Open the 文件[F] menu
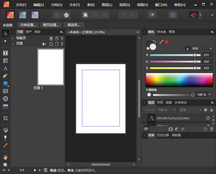The height and width of the screenshot is (174, 216). tap(21, 5)
